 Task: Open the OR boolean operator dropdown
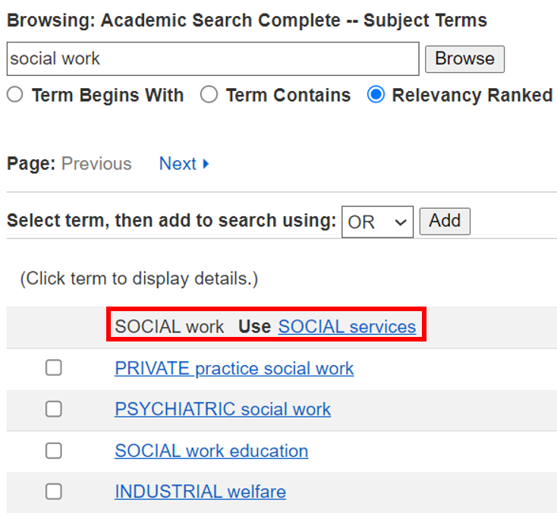click(377, 222)
